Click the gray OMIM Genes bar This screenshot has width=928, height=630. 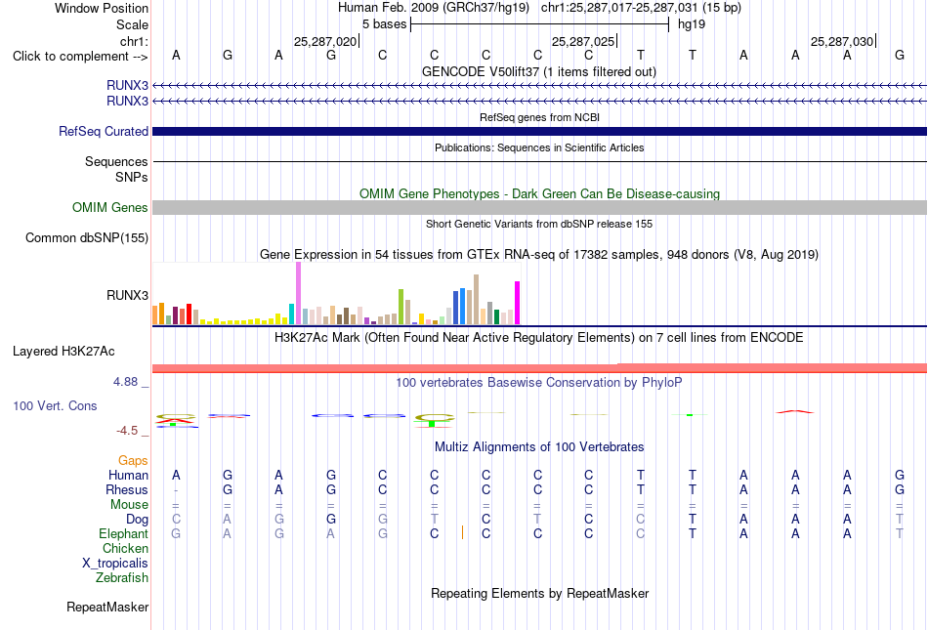tap(539, 208)
